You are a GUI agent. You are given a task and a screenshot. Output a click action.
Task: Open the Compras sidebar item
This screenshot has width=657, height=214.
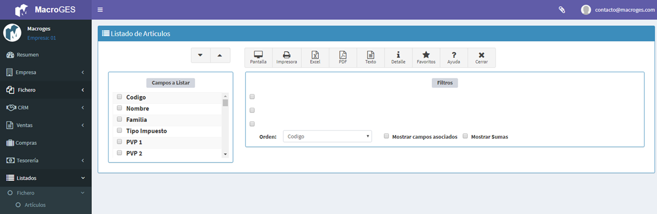click(46, 143)
